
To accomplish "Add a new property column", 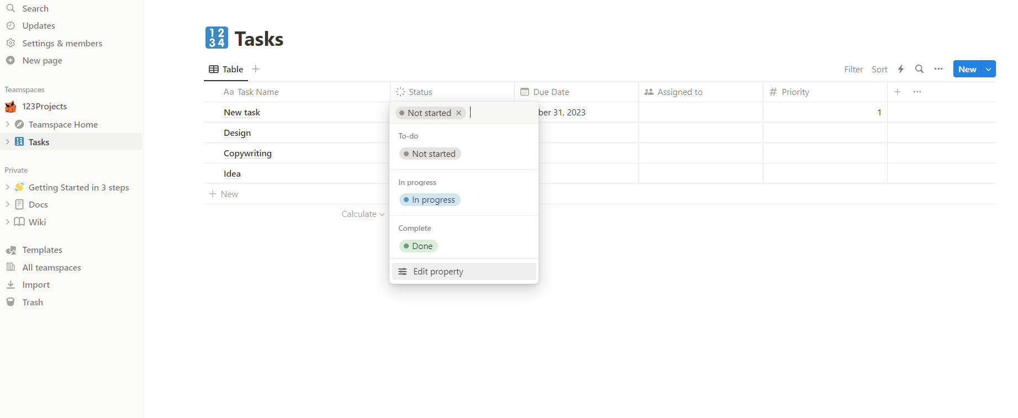I will click(x=898, y=92).
